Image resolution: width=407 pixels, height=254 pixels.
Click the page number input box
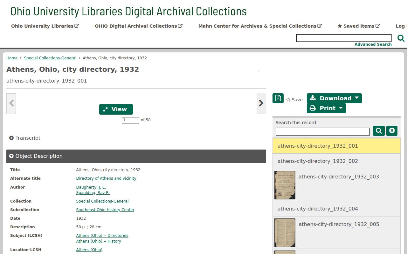(130, 120)
